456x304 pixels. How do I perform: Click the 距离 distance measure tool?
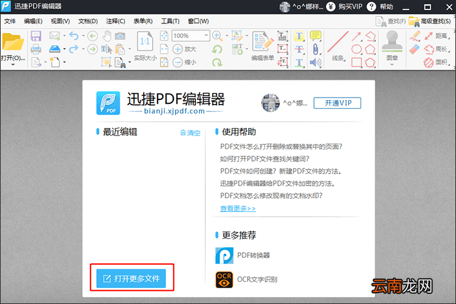(x=438, y=36)
